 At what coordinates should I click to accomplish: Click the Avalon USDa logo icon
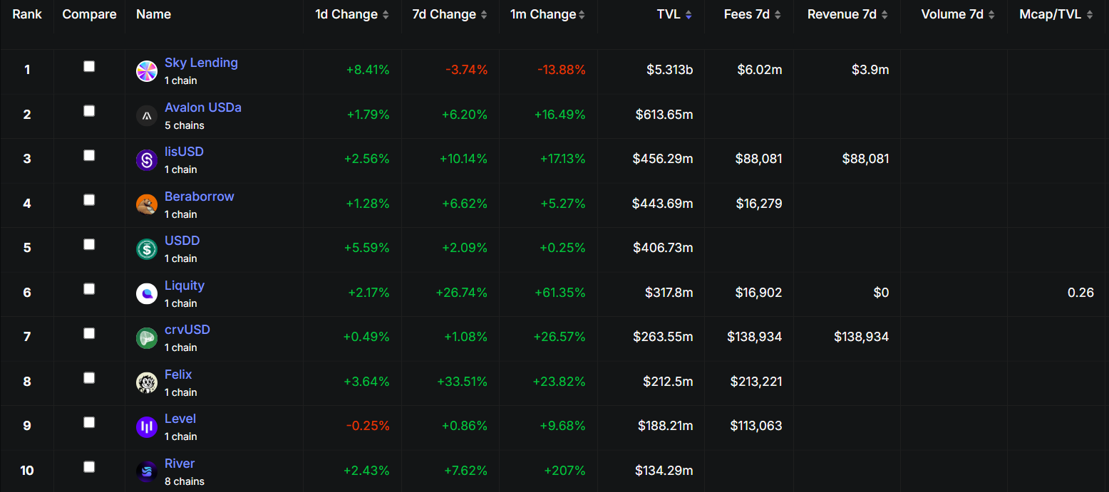(x=146, y=115)
